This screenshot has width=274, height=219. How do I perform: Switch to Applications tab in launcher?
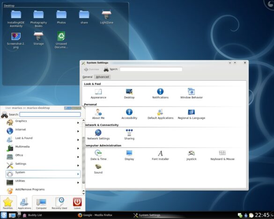pyautogui.click(x=24, y=203)
